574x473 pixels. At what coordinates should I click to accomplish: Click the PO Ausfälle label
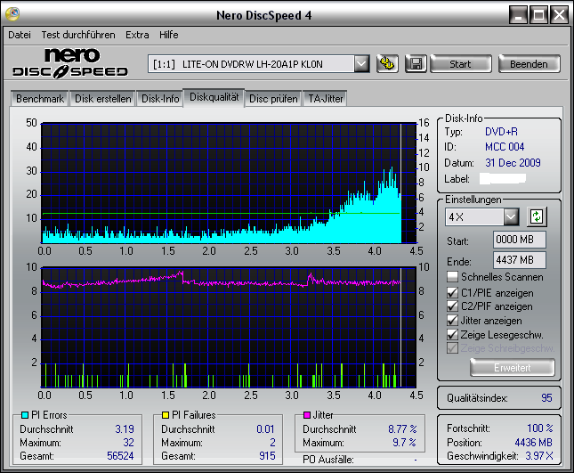[x=328, y=460]
